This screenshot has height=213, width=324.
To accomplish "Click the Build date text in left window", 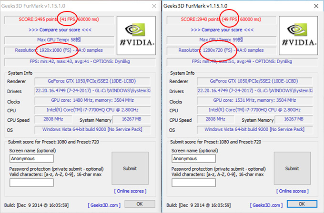I will pos(36,205).
